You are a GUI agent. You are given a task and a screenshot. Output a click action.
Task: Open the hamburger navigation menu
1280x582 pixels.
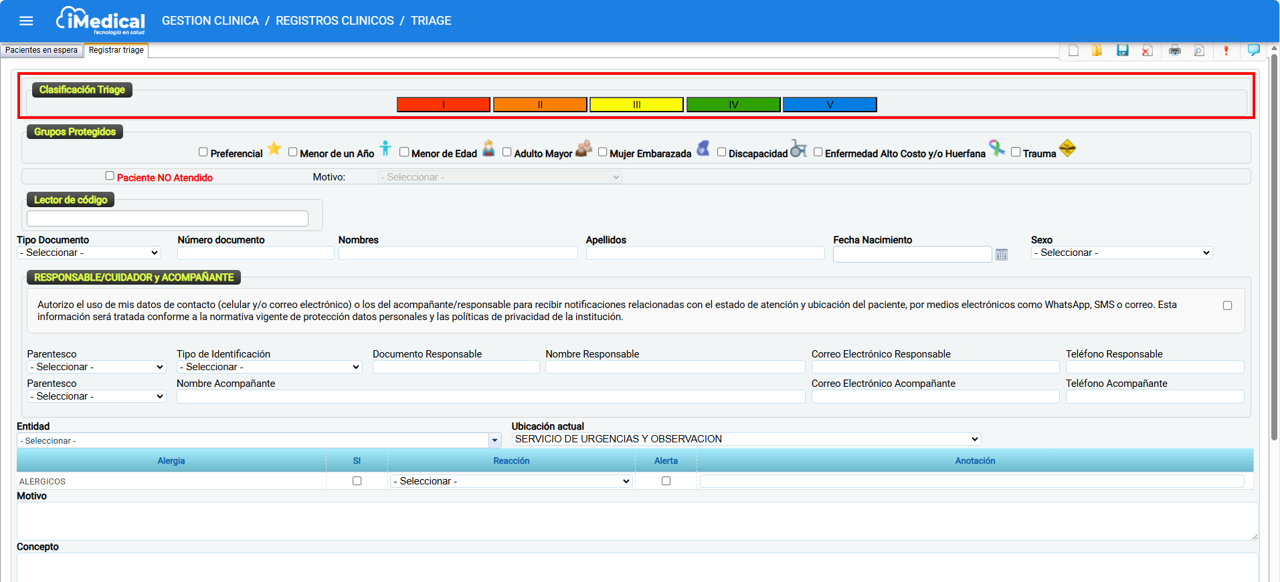pos(26,21)
